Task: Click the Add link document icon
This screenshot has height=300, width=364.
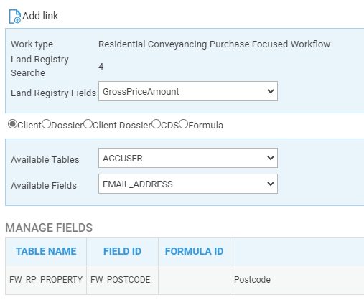Action: (x=15, y=17)
